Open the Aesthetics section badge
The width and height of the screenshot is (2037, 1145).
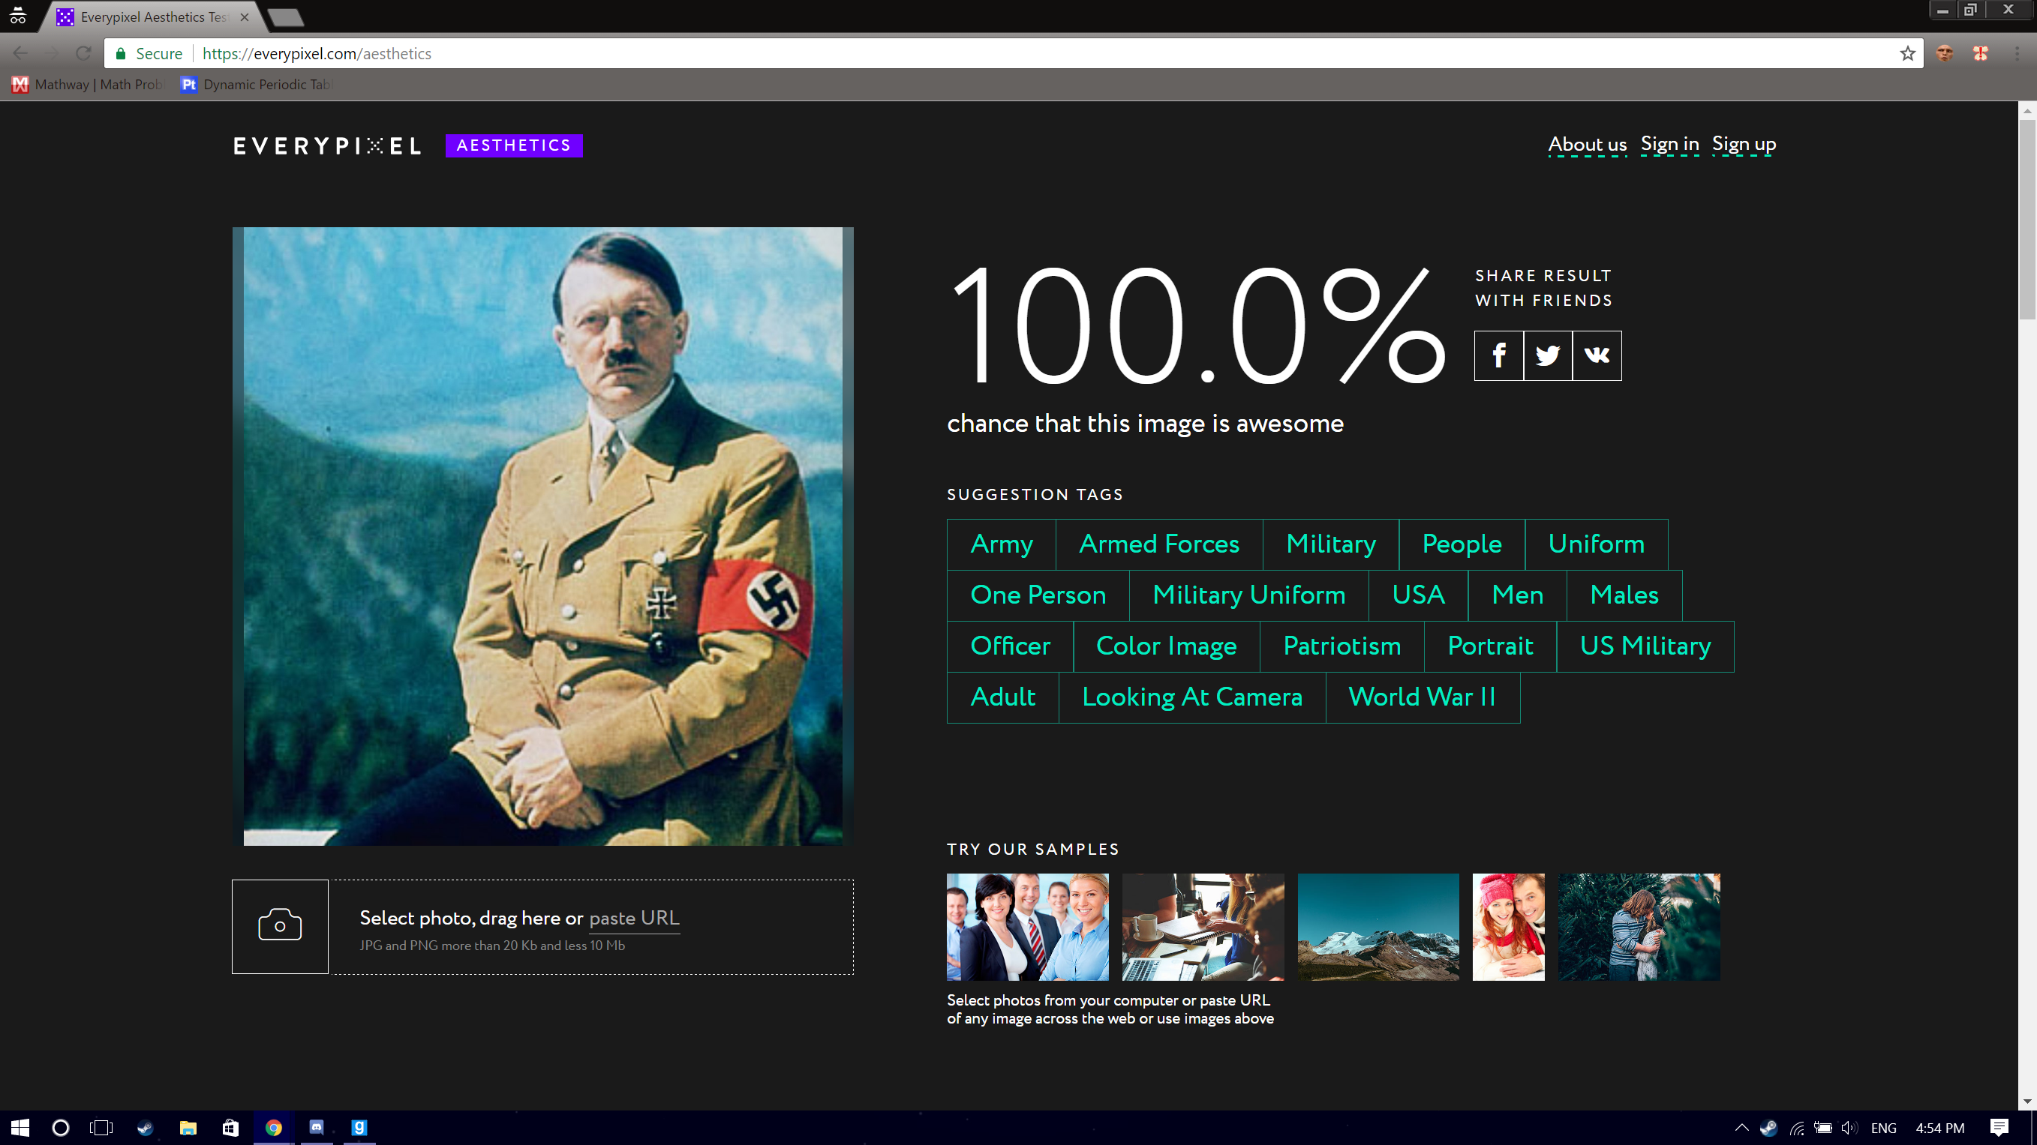click(x=514, y=145)
